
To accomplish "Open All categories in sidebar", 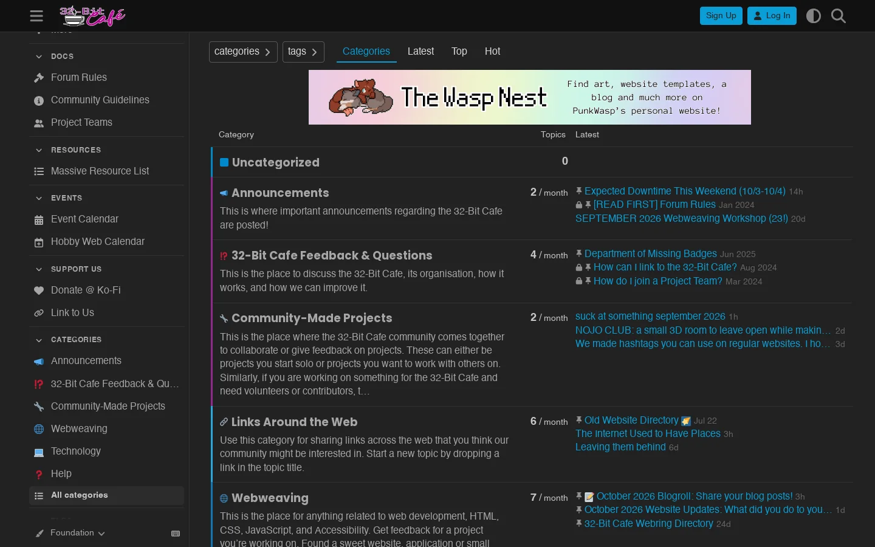I will pyautogui.click(x=106, y=495).
